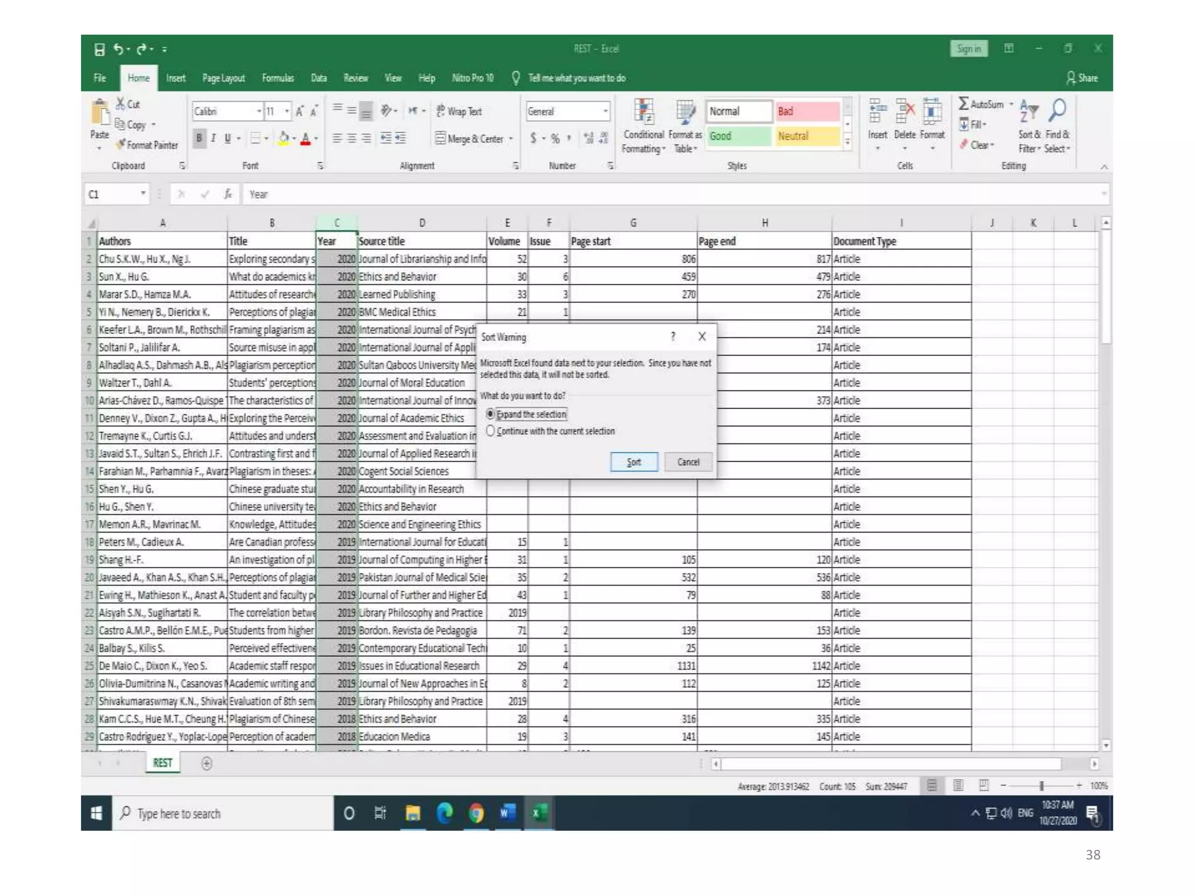The width and height of the screenshot is (1195, 896).
Task: Open the Page Layout tab
Action: pyautogui.click(x=223, y=78)
